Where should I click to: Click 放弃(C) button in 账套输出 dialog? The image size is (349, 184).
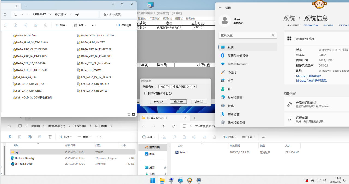pos(199,102)
